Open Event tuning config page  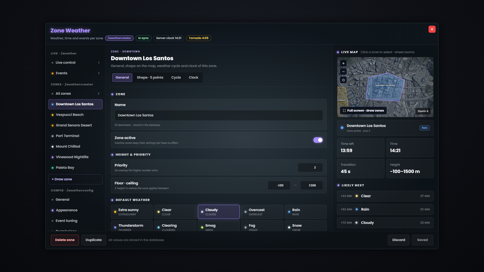[75, 221]
